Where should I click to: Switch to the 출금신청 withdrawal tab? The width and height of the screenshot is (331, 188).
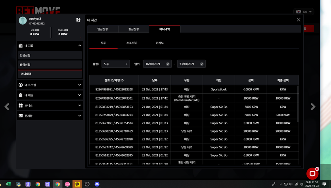click(134, 29)
